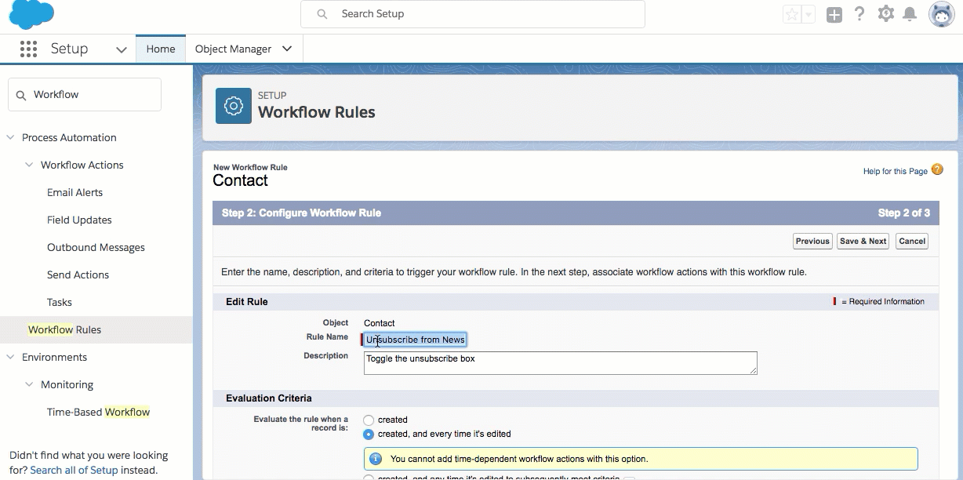963x480 pixels.
Task: Click the Quick Find box containing Workflow
Action: point(85,94)
